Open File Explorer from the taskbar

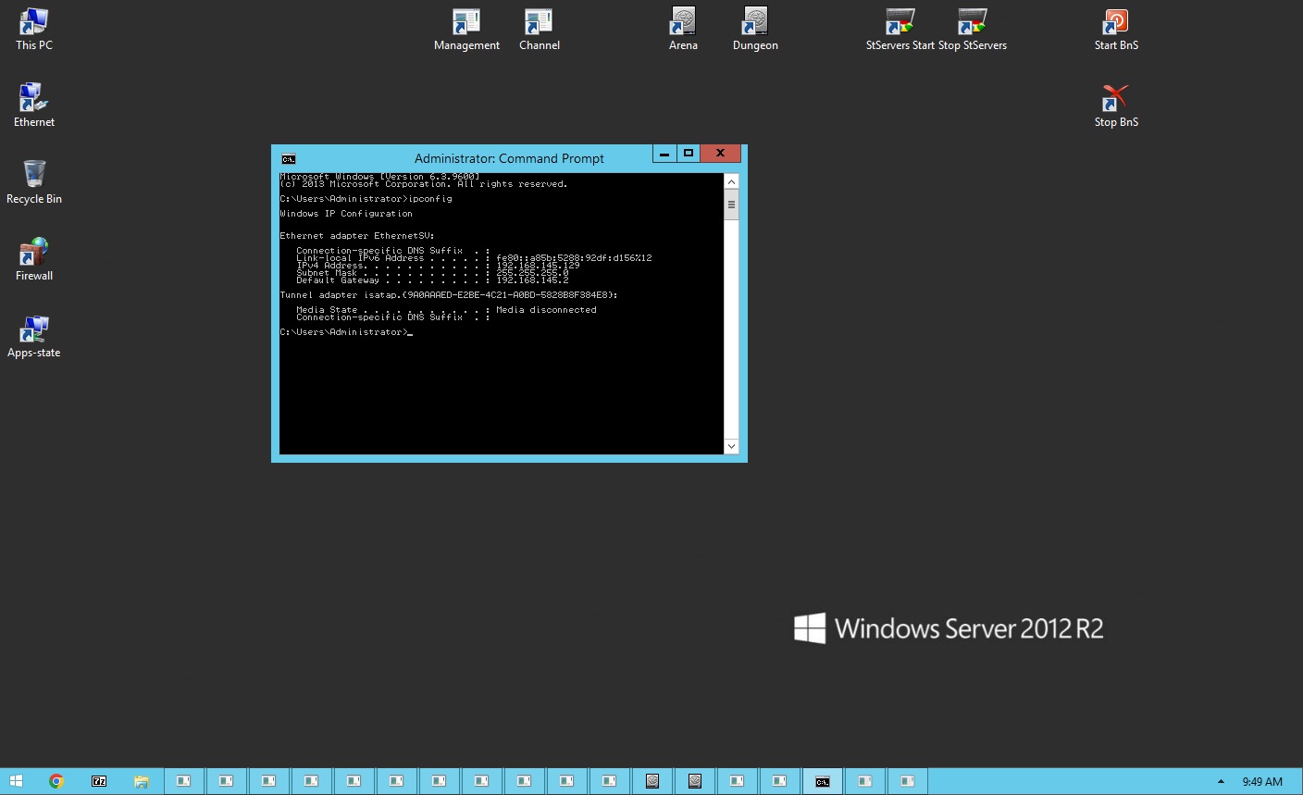click(x=142, y=781)
